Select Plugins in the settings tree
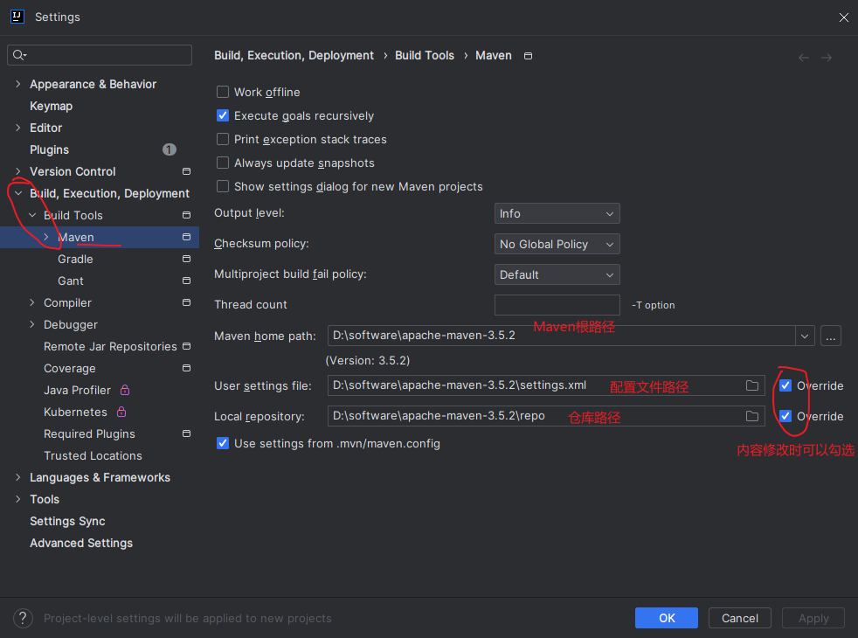Image resolution: width=858 pixels, height=638 pixels. point(49,150)
